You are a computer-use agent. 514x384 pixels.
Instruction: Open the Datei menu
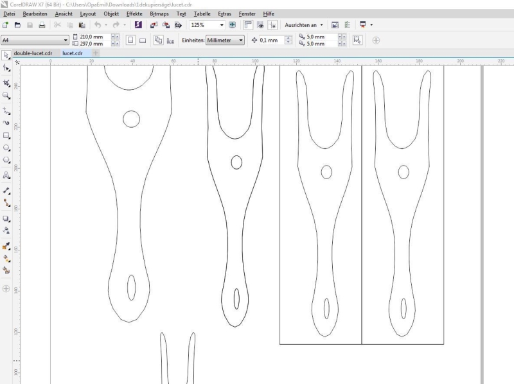point(9,13)
